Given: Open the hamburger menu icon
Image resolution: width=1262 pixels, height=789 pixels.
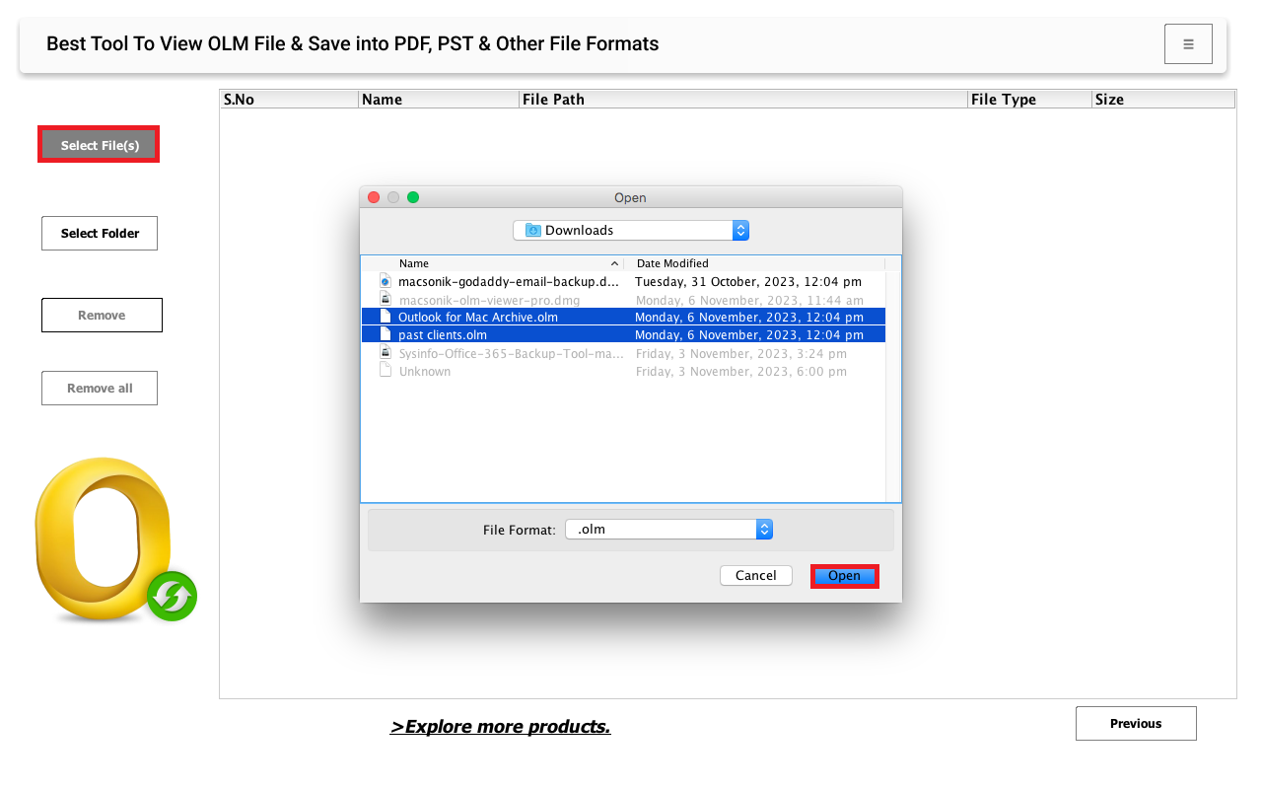Looking at the screenshot, I should point(1188,44).
